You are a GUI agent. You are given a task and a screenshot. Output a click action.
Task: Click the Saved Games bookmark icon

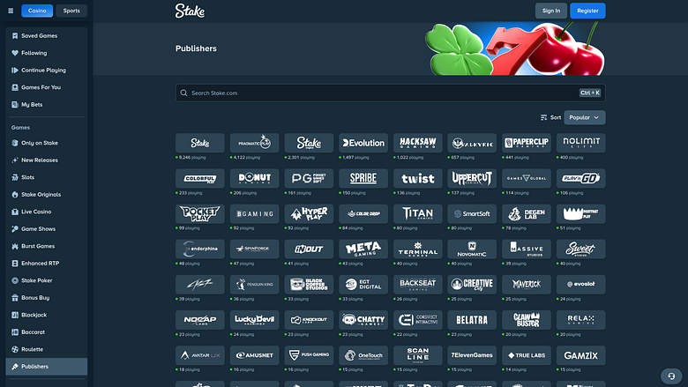click(15, 36)
